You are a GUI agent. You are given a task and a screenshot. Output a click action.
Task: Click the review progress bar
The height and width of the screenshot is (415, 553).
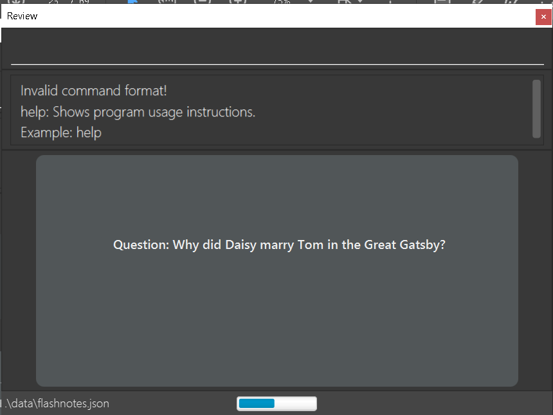tap(277, 403)
